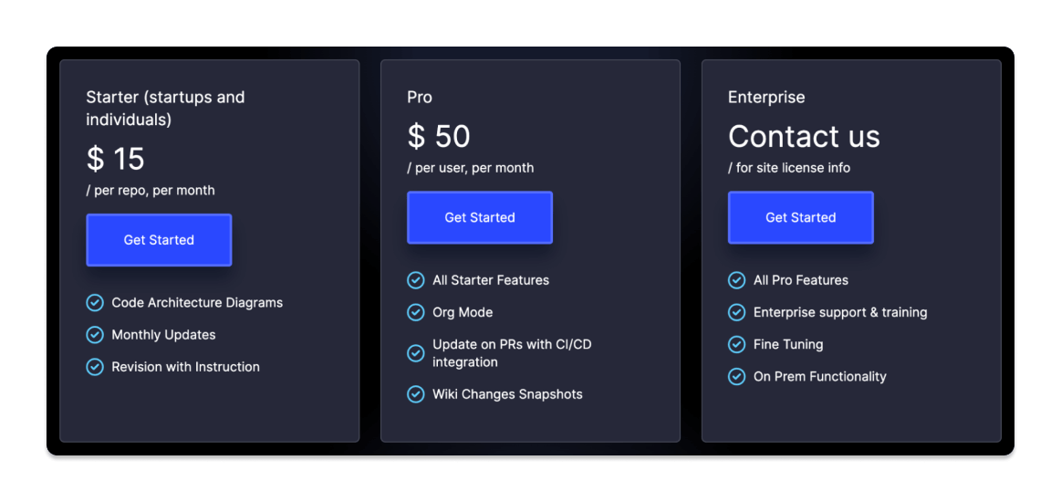
Task: Select the Starter (startups and individuals) title
Action: point(165,109)
